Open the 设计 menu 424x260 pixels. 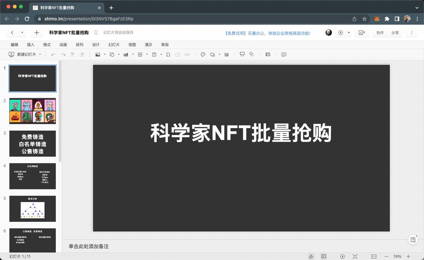[96, 45]
